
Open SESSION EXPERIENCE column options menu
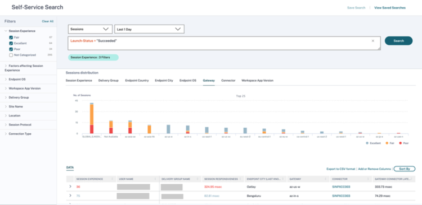pyautogui.click(x=112, y=179)
